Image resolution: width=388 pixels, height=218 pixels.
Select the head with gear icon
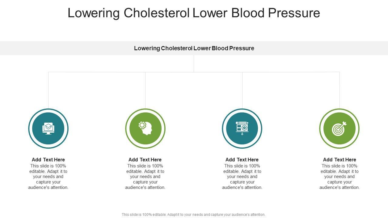(x=145, y=128)
